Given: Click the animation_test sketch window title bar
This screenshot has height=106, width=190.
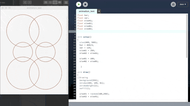Looking at the screenshot, I should point(34,8).
